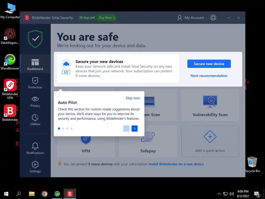Click the home recommendation icon
Screen dimensions: 265x199
(66, 64)
